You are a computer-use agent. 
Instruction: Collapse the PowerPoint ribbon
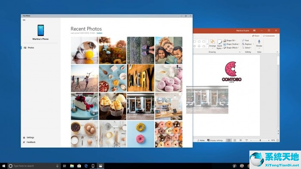pos(277,52)
